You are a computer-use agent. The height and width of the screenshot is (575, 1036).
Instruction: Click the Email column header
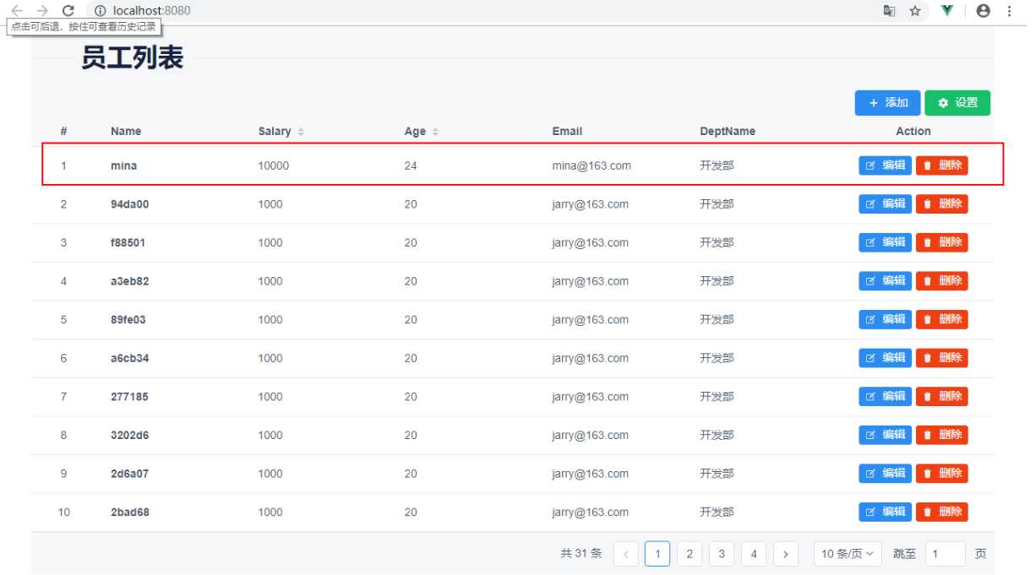567,132
